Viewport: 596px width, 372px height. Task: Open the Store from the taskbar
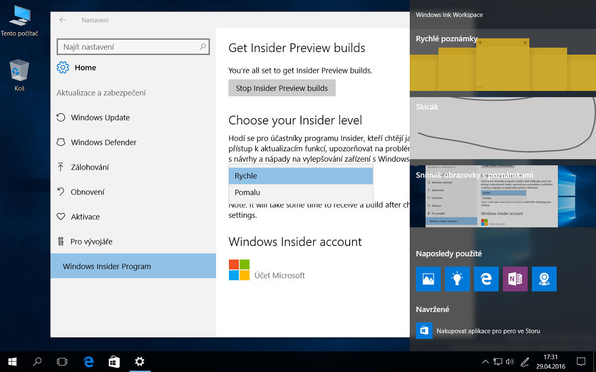coord(114,362)
